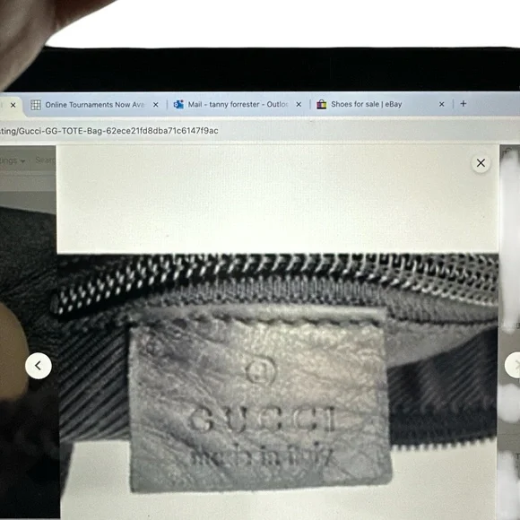Screen dimensions: 520x520
Task: Click the embossed GUCCI lettering in photo
Action: [262, 419]
